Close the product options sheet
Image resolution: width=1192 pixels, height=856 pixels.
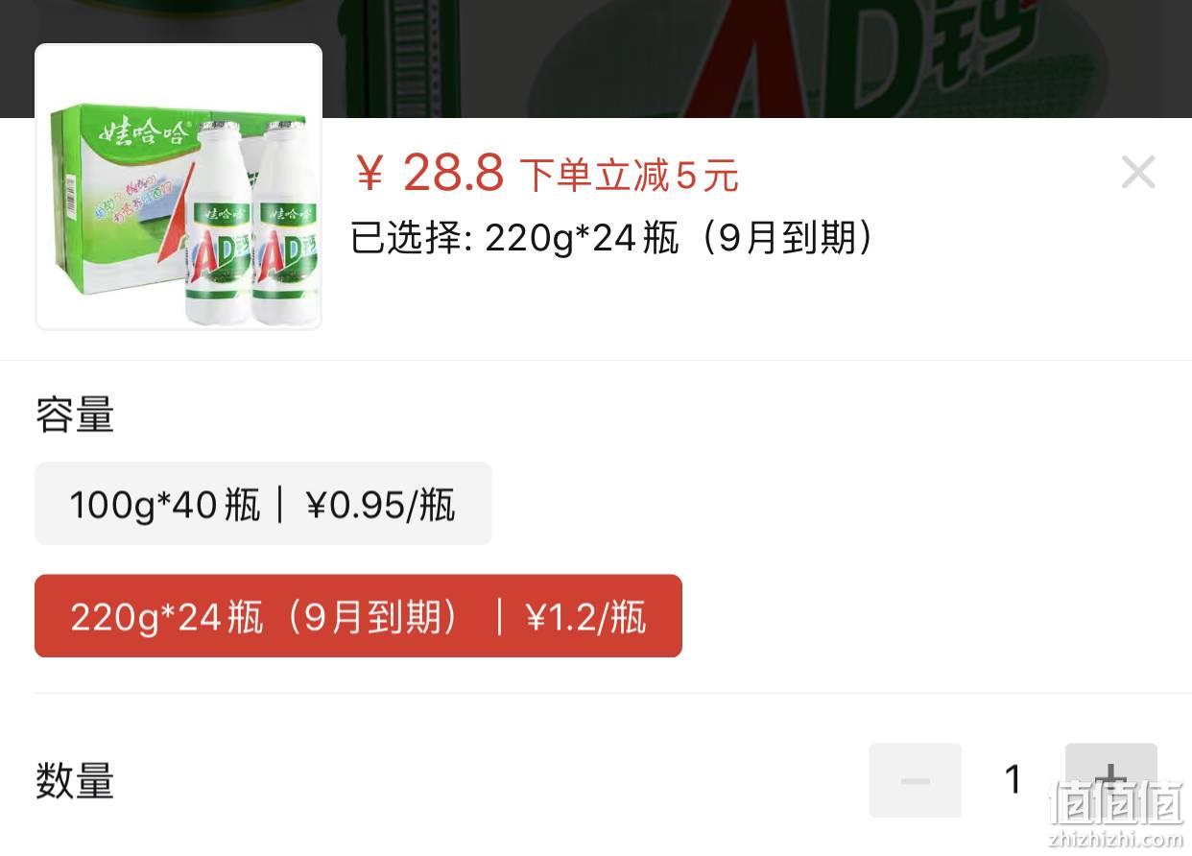point(1137,173)
